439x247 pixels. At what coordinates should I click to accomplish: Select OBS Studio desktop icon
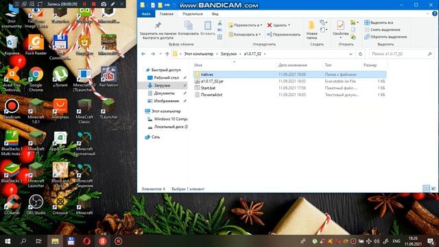36,204
